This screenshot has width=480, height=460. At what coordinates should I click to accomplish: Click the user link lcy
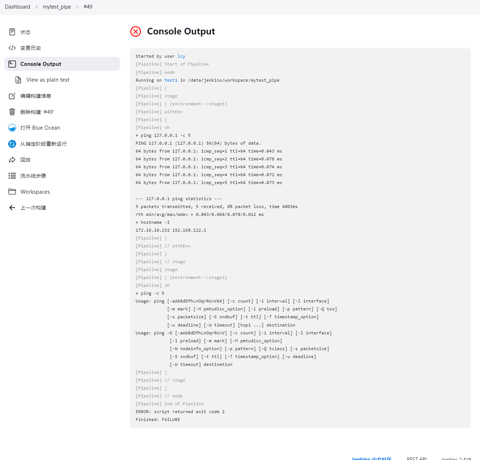point(181,56)
